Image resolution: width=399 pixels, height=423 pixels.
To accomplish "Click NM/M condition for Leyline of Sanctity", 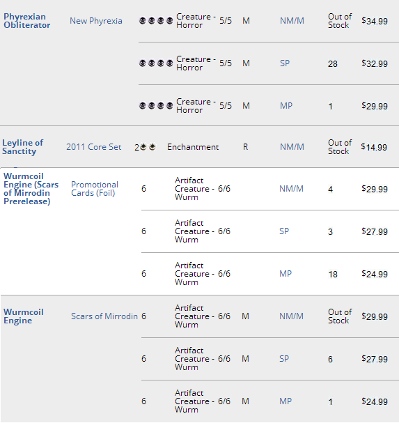I will 292,147.
